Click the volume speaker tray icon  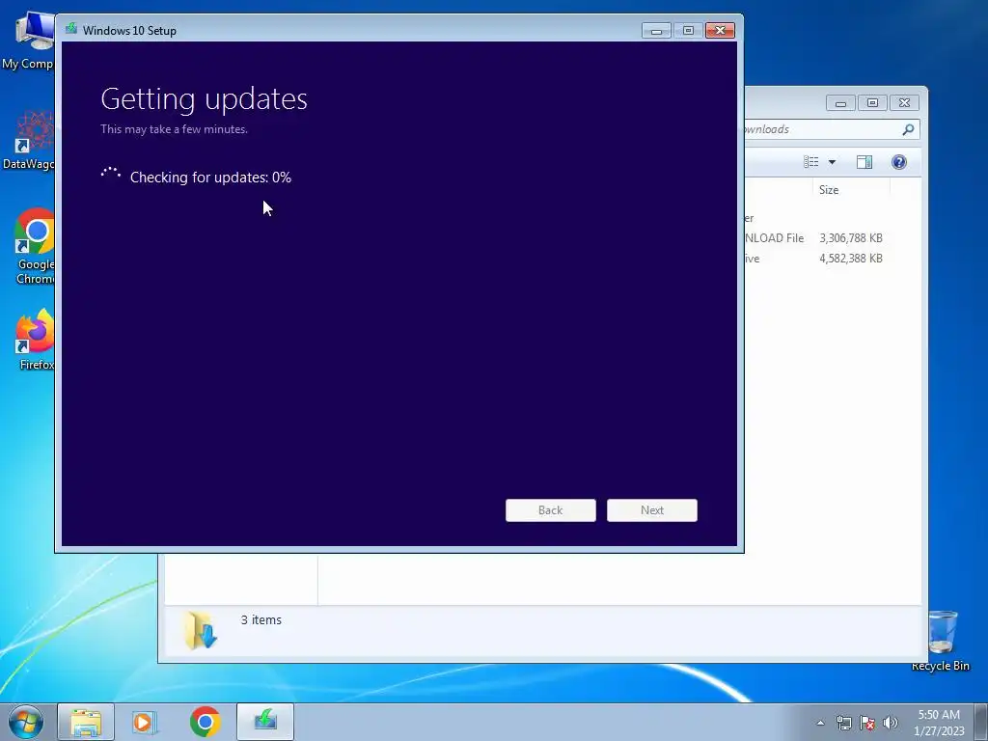pyautogui.click(x=891, y=723)
